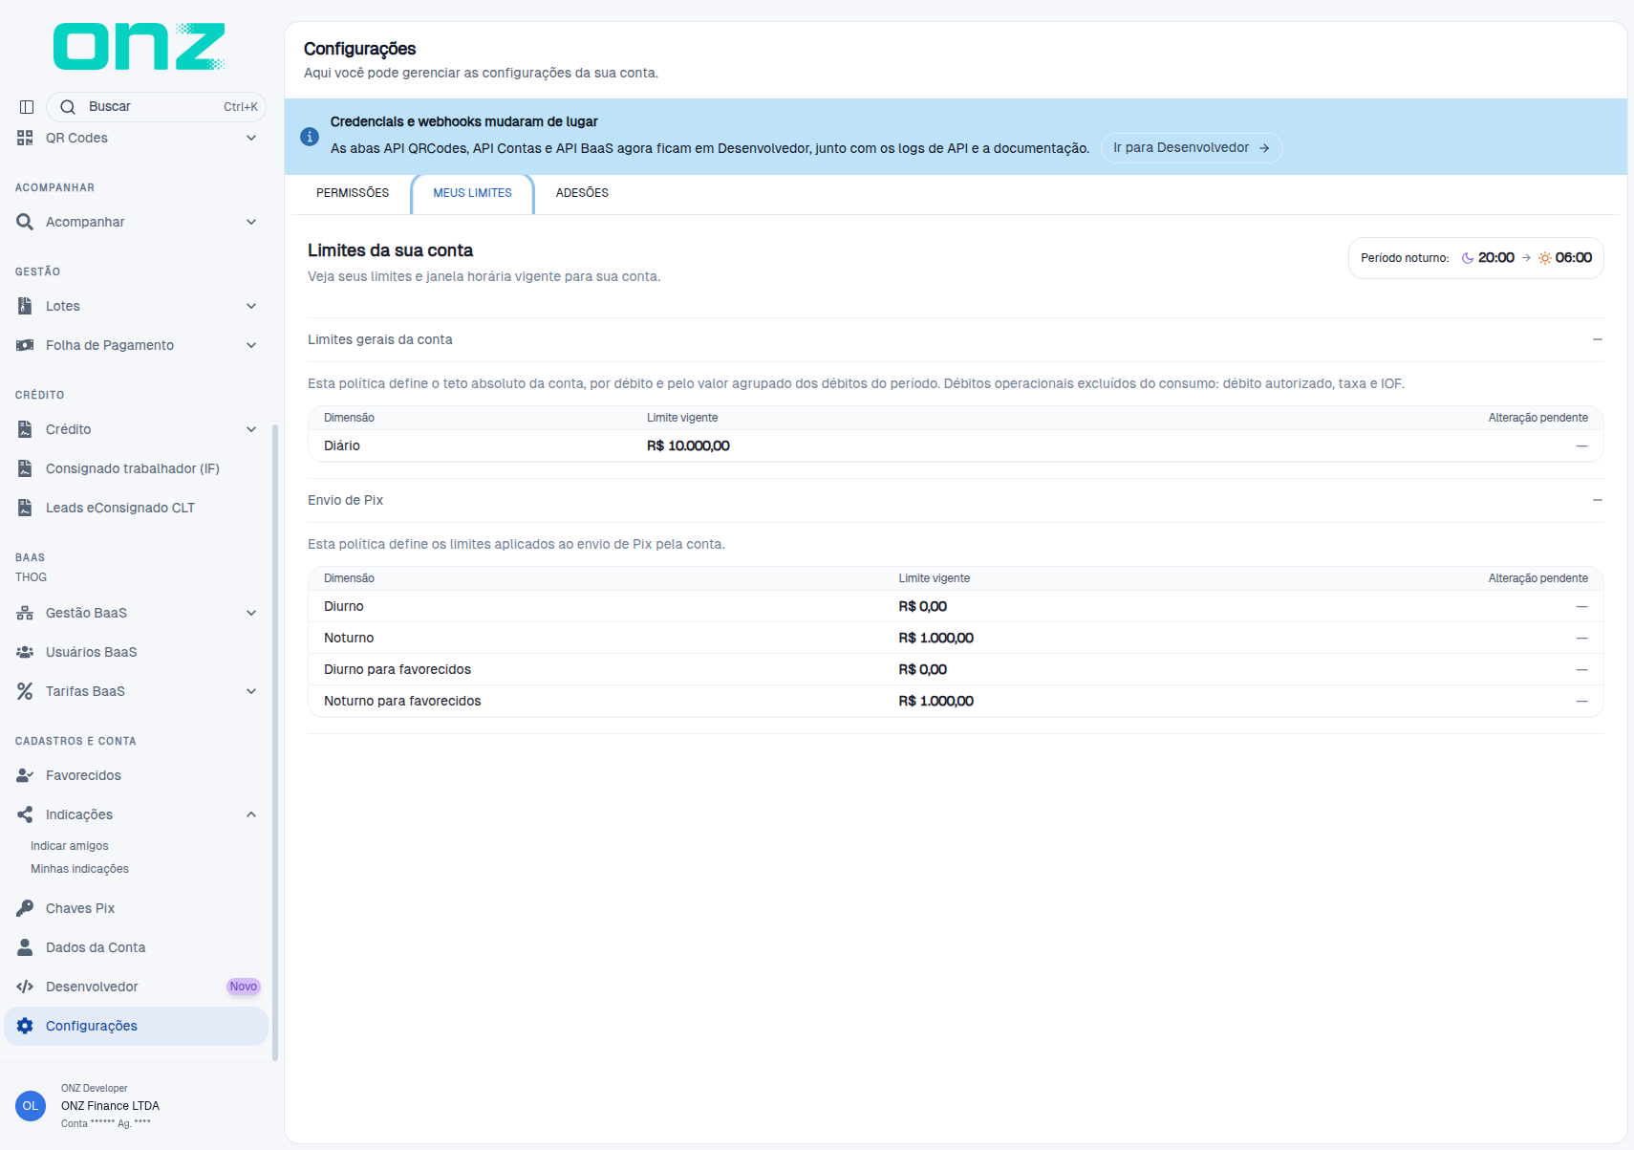Click the Período noturno 20:00 time

[1495, 258]
